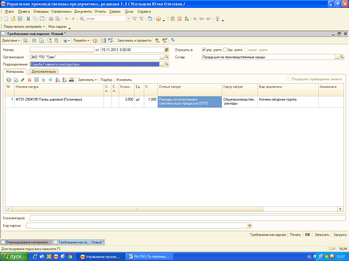Click Печать button
Screen dimensions: 349x261
point(295,235)
